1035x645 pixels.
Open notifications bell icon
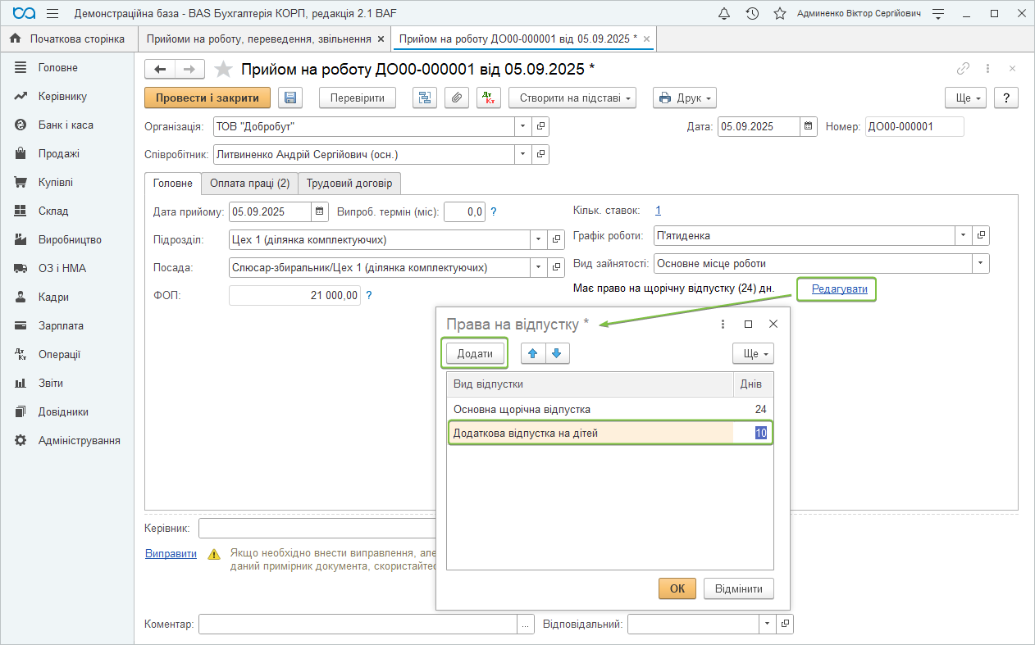(x=724, y=14)
